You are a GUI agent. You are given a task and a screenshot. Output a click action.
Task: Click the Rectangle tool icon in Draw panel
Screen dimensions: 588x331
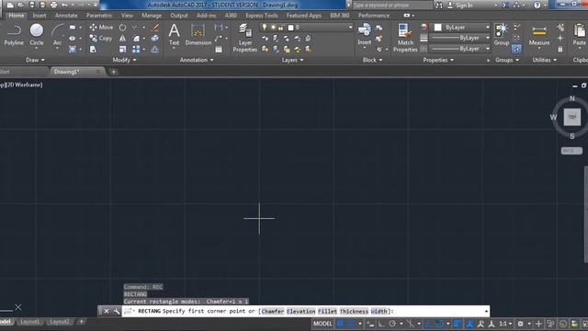(73, 28)
